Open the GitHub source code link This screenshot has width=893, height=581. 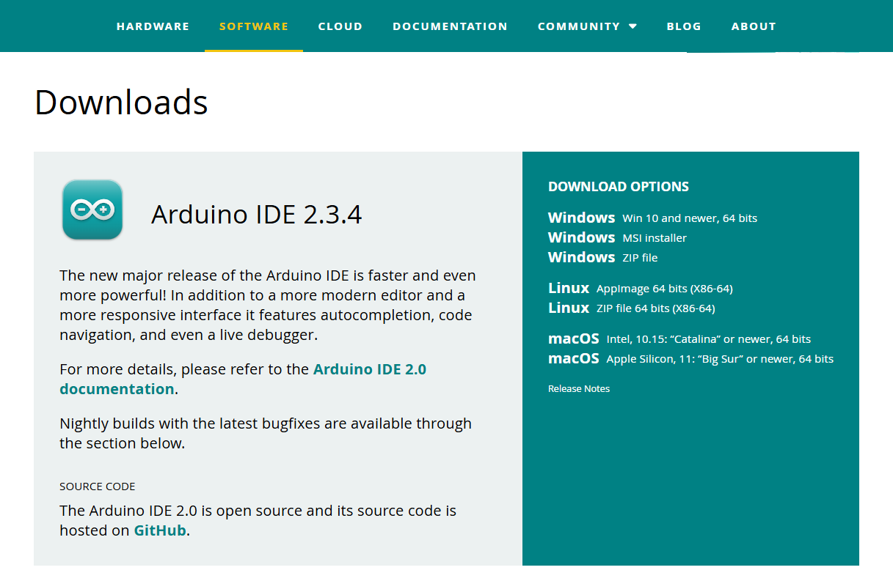click(160, 530)
